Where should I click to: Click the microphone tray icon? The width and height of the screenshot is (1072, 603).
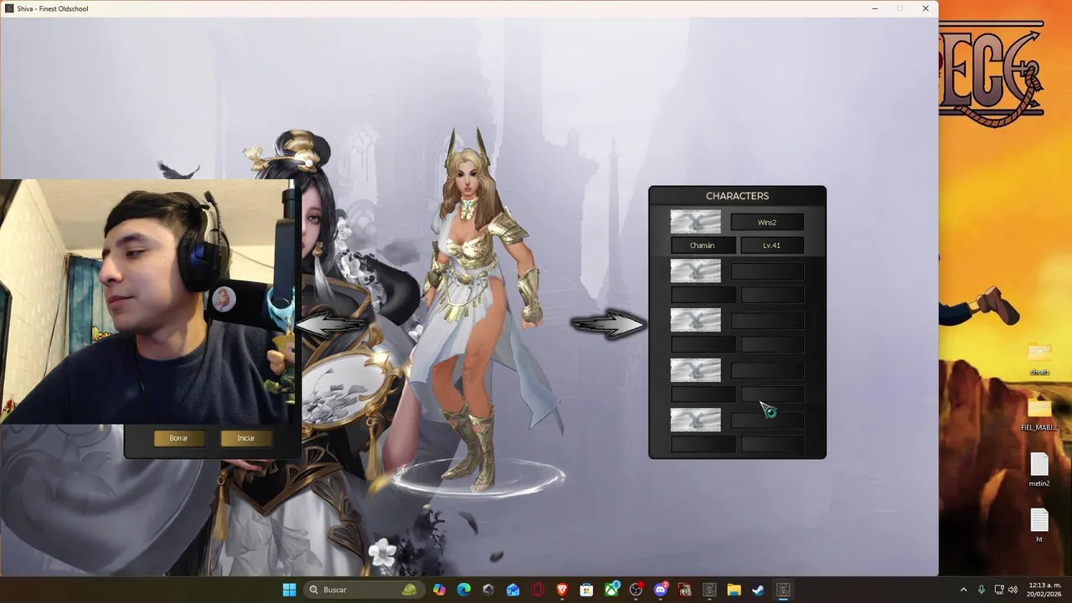982,590
